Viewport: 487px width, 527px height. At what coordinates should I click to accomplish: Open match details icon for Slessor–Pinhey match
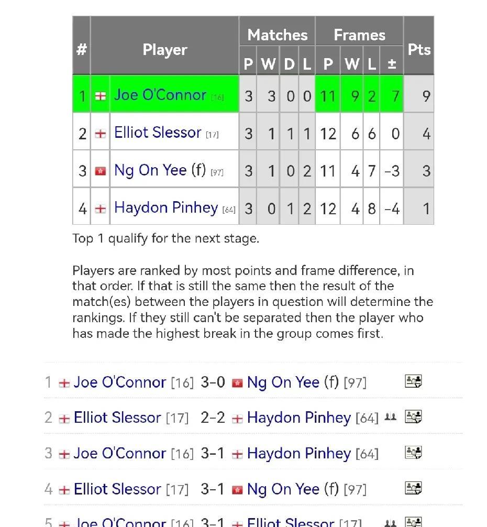pyautogui.click(x=413, y=417)
